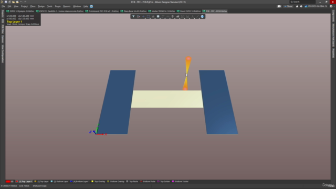The width and height of the screenshot is (336, 189).
Task: Open the Design menu
Action: (41, 6)
